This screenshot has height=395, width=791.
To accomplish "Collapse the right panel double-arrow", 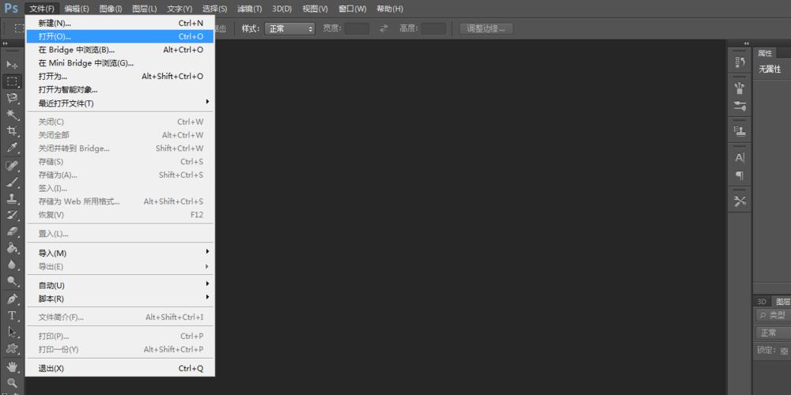I will [x=747, y=43].
